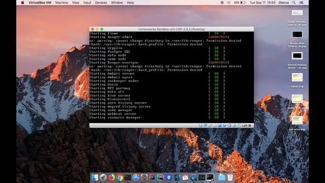Image resolution: width=325 pixels, height=183 pixels.
Task: Open the Dock's folder stack
Action: point(222,177)
